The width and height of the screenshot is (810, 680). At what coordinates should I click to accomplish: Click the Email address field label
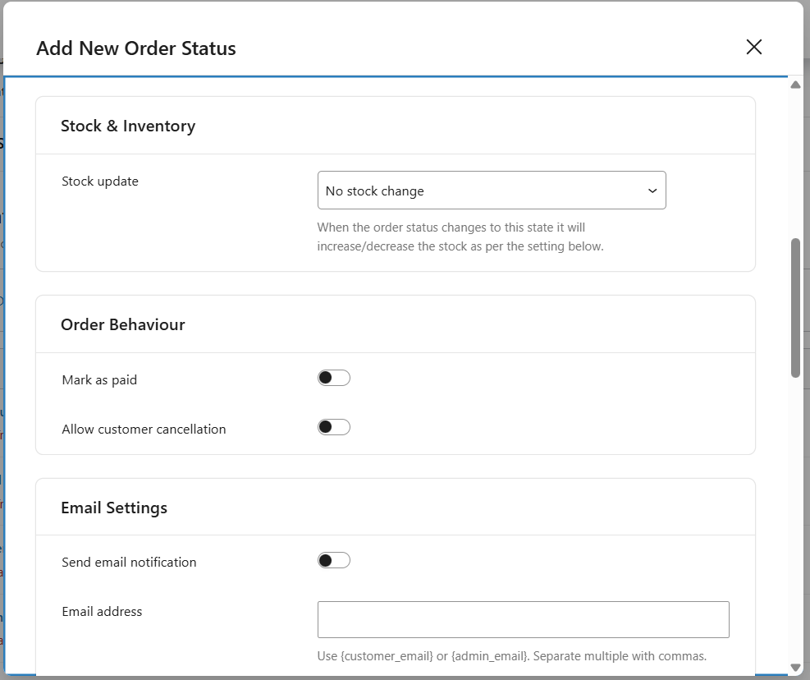102,612
